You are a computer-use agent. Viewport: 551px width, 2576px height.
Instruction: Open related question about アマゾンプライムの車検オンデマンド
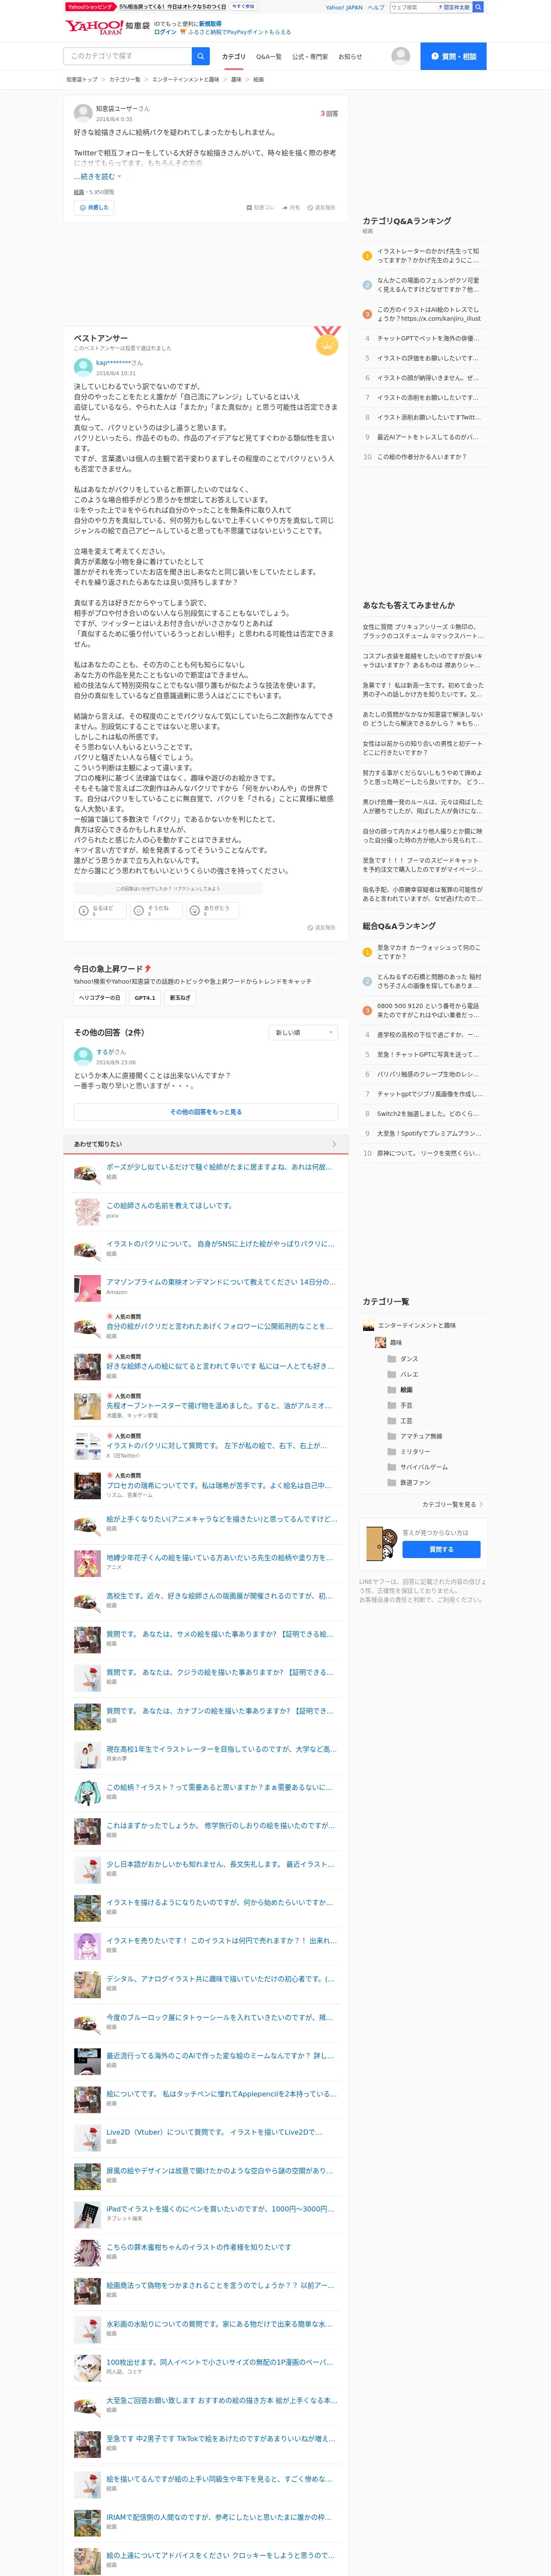(x=221, y=1281)
